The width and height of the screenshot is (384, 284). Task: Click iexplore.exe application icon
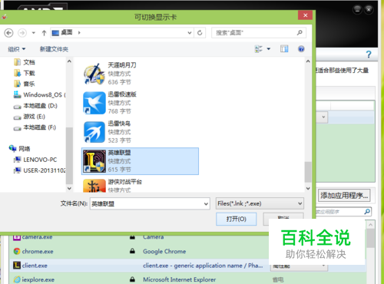[x=17, y=279]
